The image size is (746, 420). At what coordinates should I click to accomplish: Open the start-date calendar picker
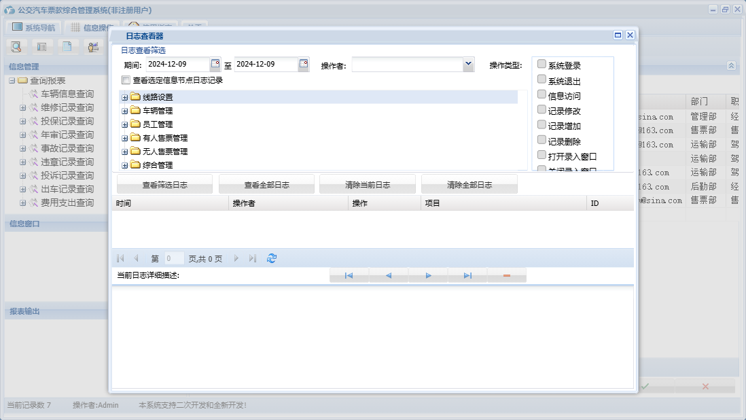tap(215, 64)
